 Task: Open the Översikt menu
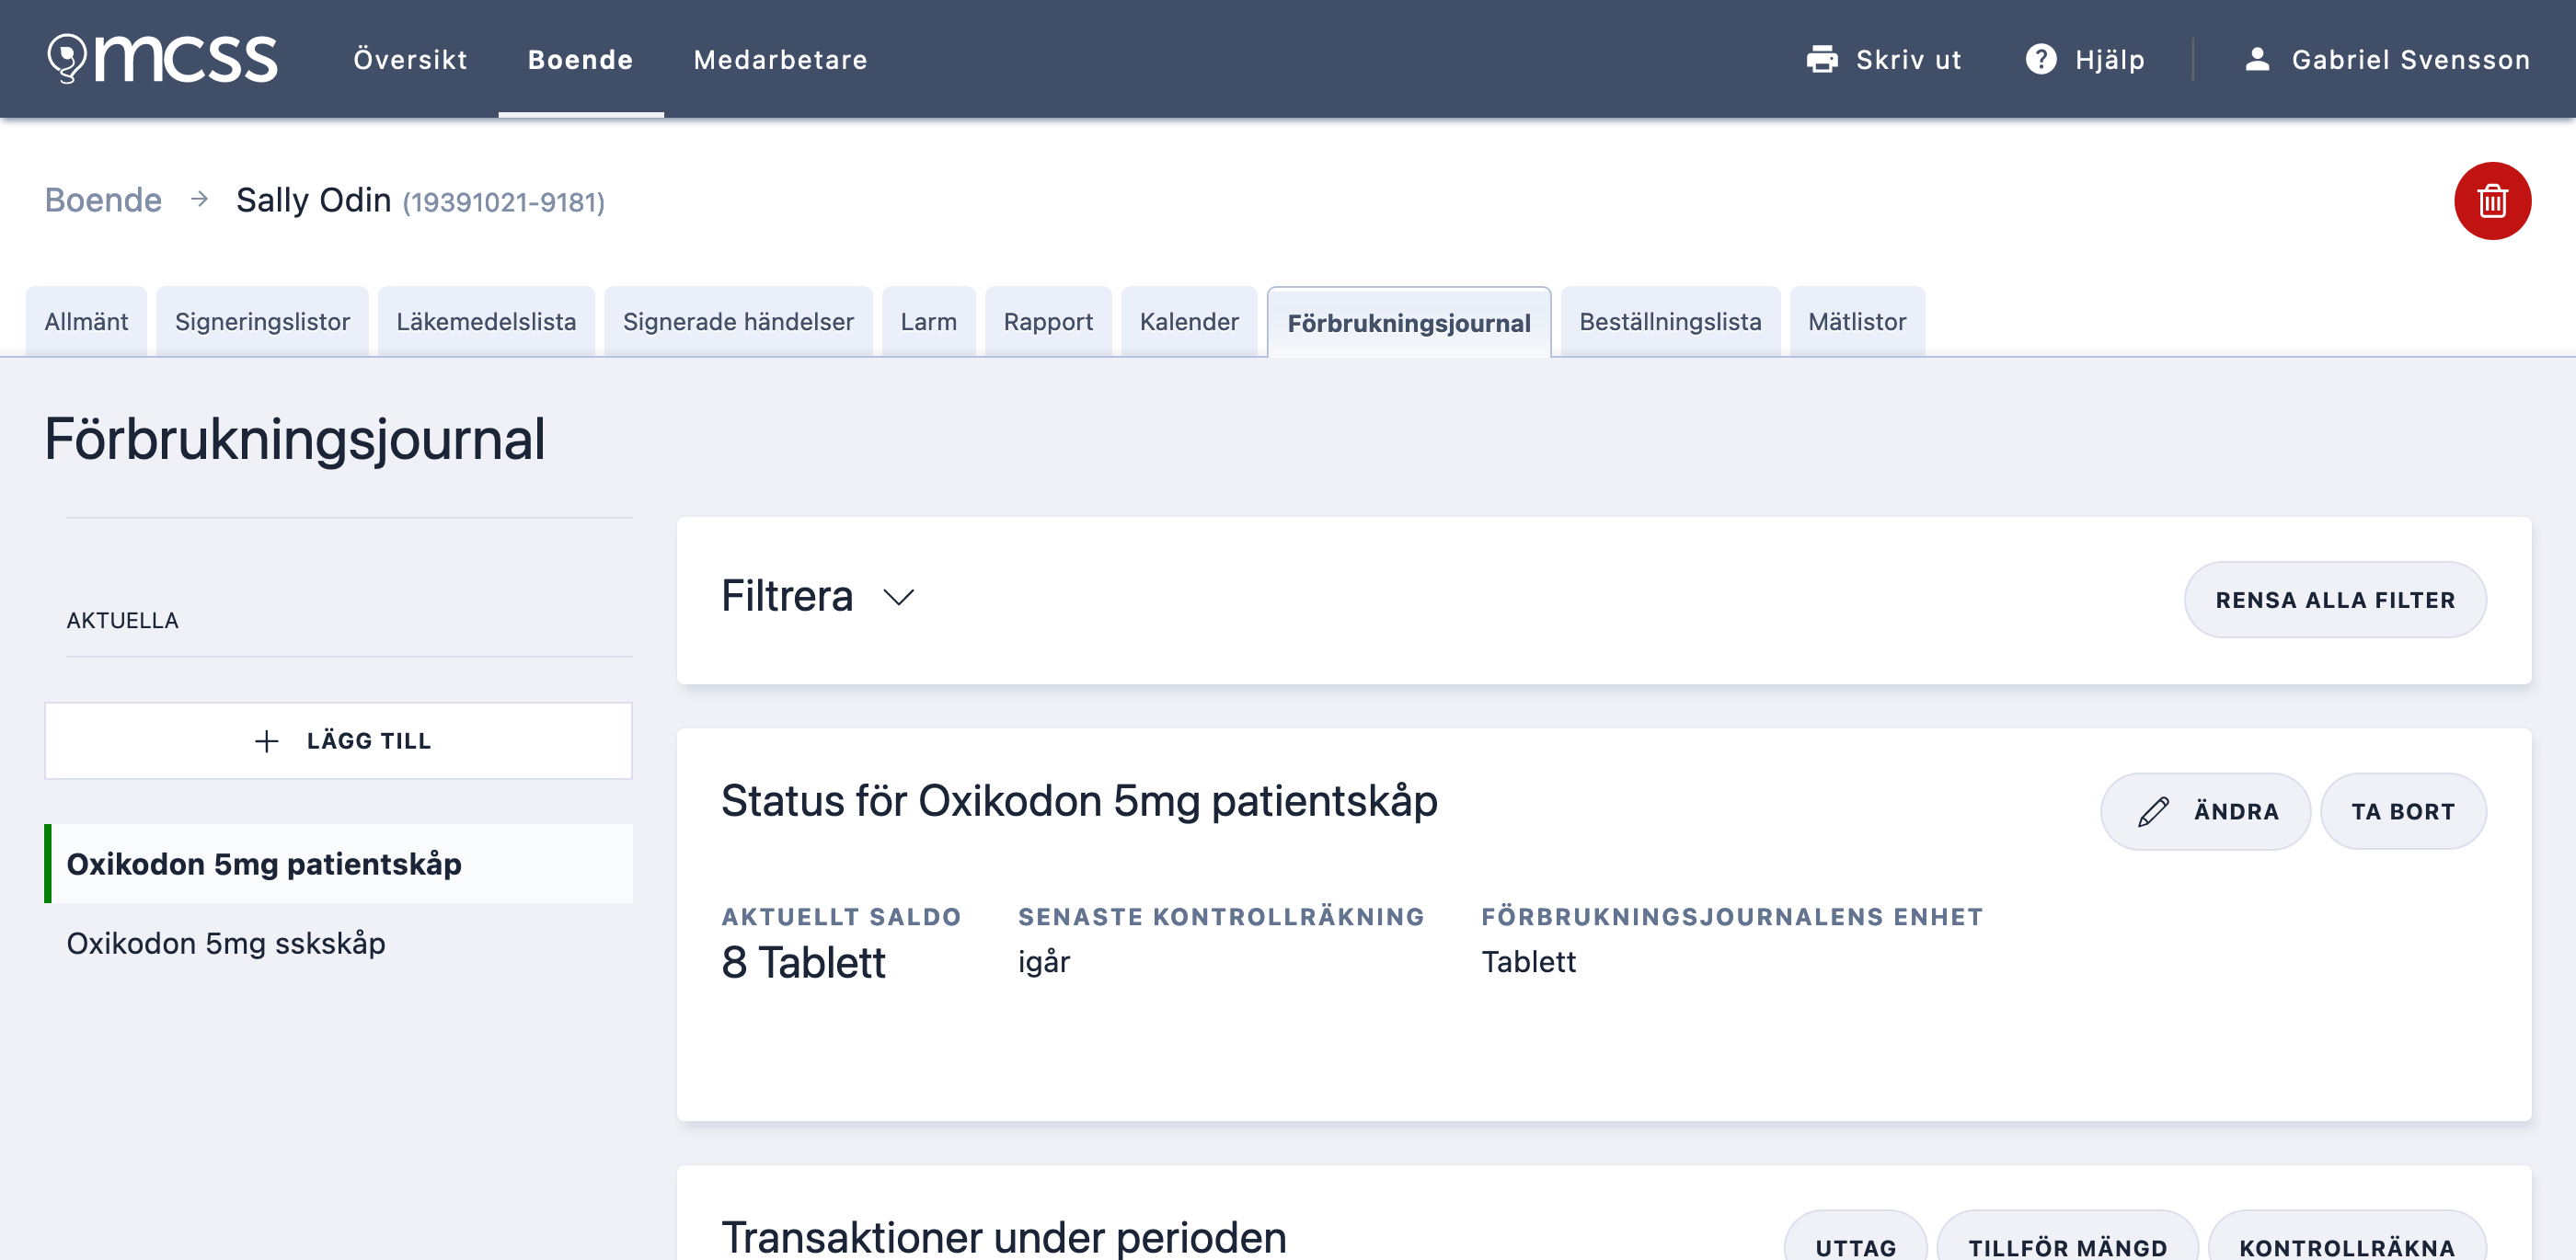[410, 59]
